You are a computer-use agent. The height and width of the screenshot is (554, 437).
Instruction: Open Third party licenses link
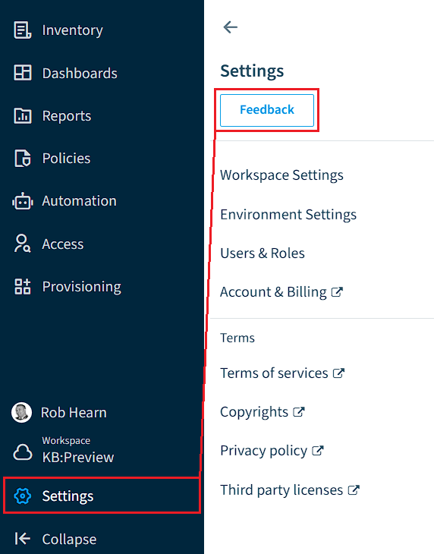281,490
